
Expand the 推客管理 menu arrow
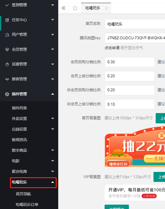(53, 79)
